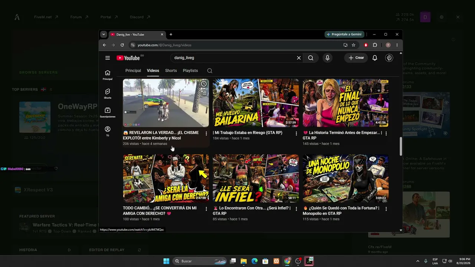Click the Windows taskbar Buscar search box

(199, 261)
